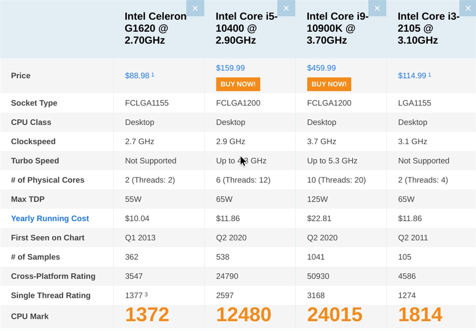This screenshot has height=331, width=476.
Task: Remove Intel Core i5-10400 column with X
Action: pos(286,8)
